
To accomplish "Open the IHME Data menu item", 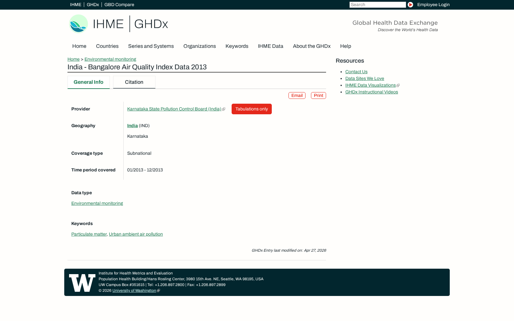I will [x=270, y=46].
